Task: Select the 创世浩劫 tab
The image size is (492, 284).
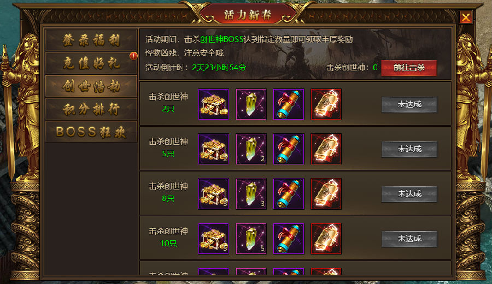Action: click(91, 86)
